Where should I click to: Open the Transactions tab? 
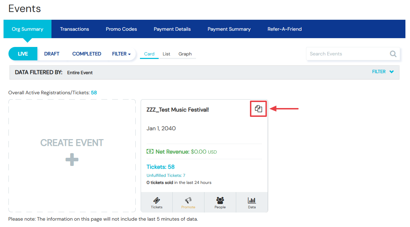tap(74, 29)
